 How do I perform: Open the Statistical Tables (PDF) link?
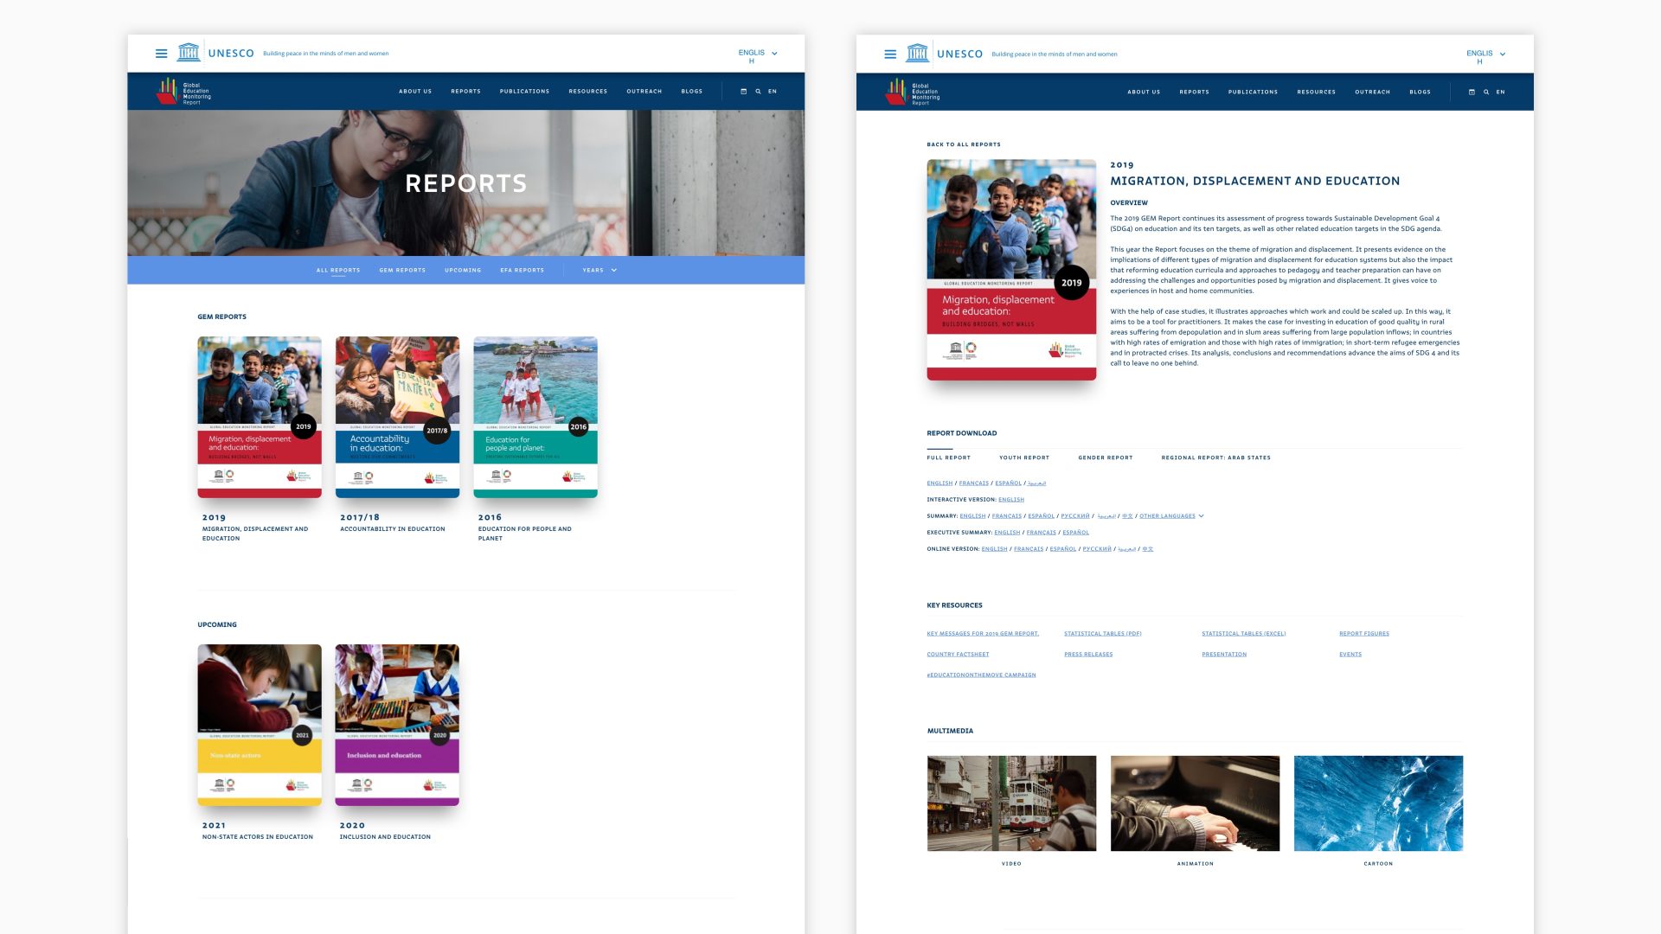1102,634
